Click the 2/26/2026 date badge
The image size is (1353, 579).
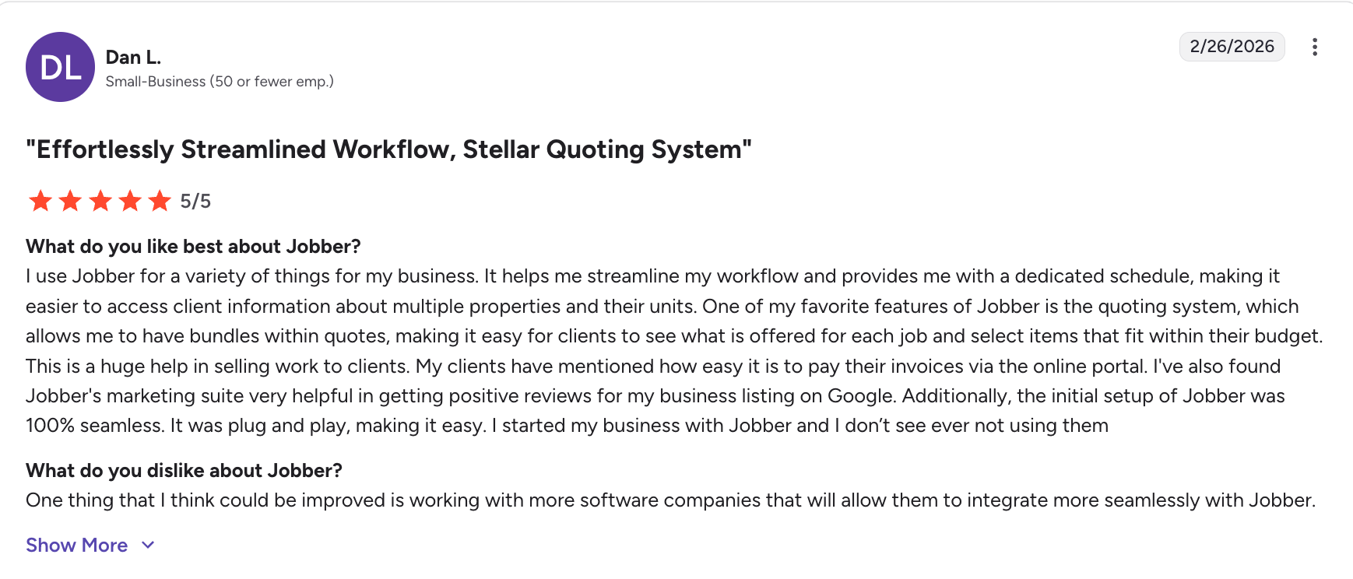(x=1232, y=46)
